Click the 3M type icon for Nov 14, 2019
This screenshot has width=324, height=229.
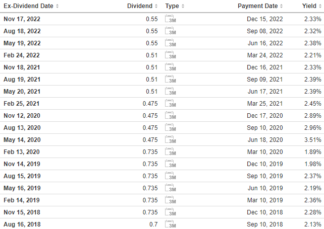171,164
